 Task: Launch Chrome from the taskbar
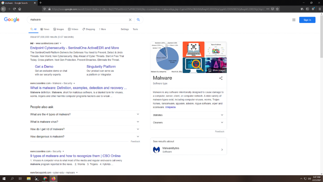pos(45,179)
